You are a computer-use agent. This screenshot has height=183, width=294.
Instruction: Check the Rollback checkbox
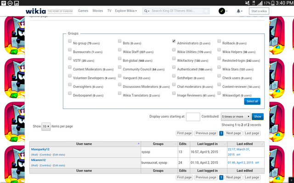click(x=219, y=41)
